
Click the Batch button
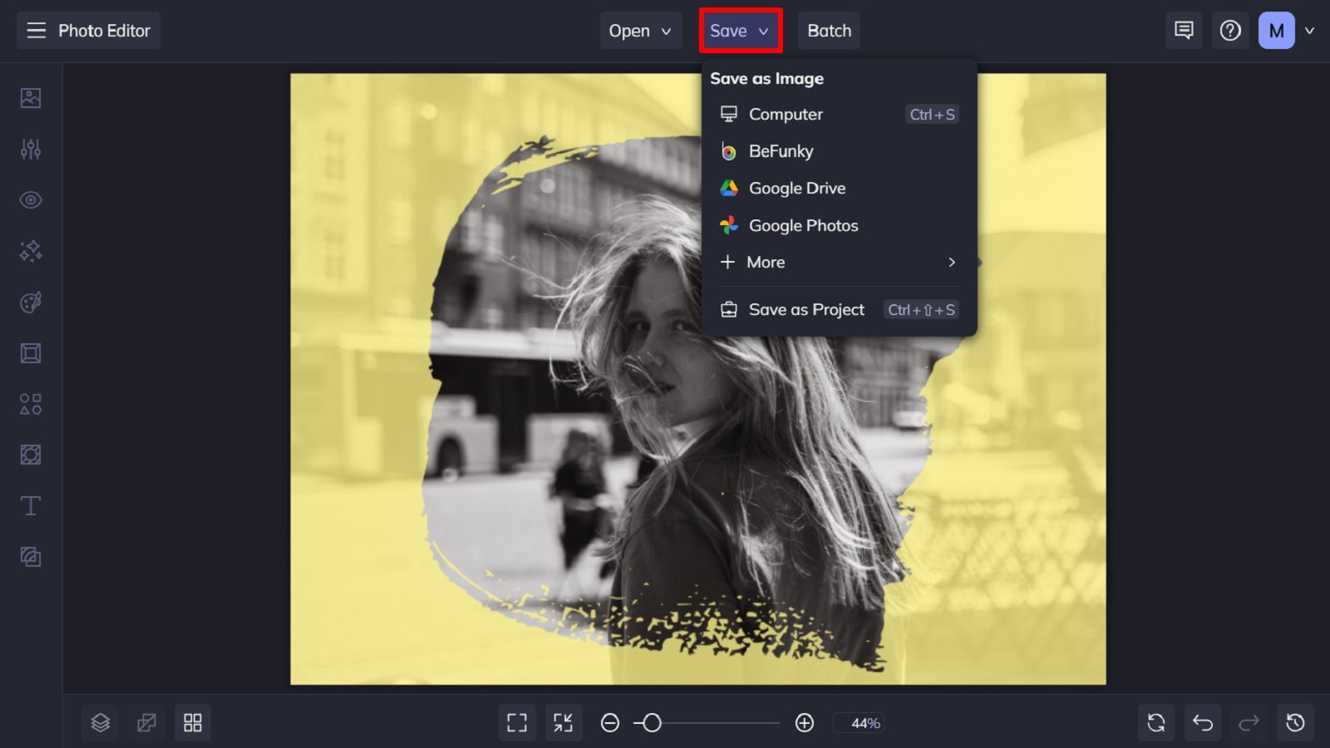coord(829,31)
